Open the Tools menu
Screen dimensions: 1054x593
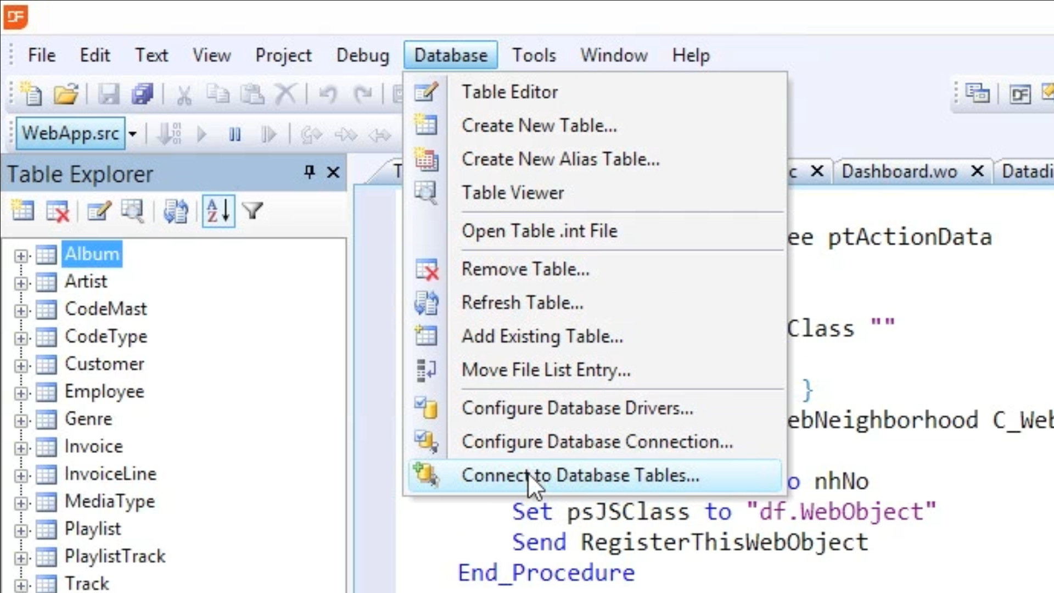tap(534, 55)
